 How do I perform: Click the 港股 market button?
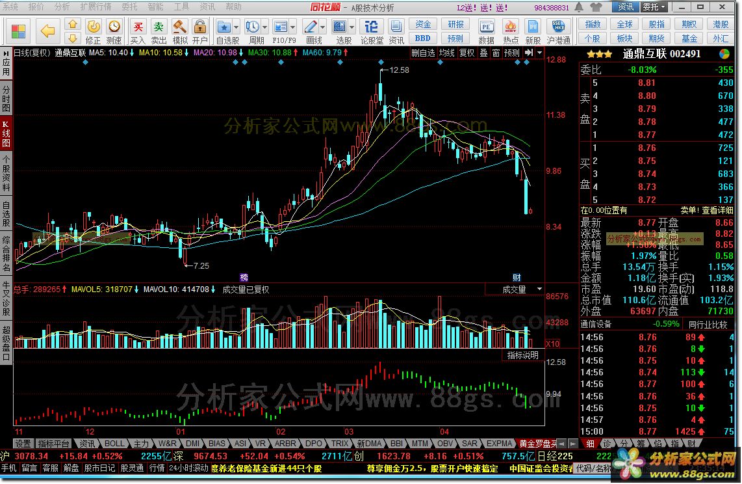(721, 24)
